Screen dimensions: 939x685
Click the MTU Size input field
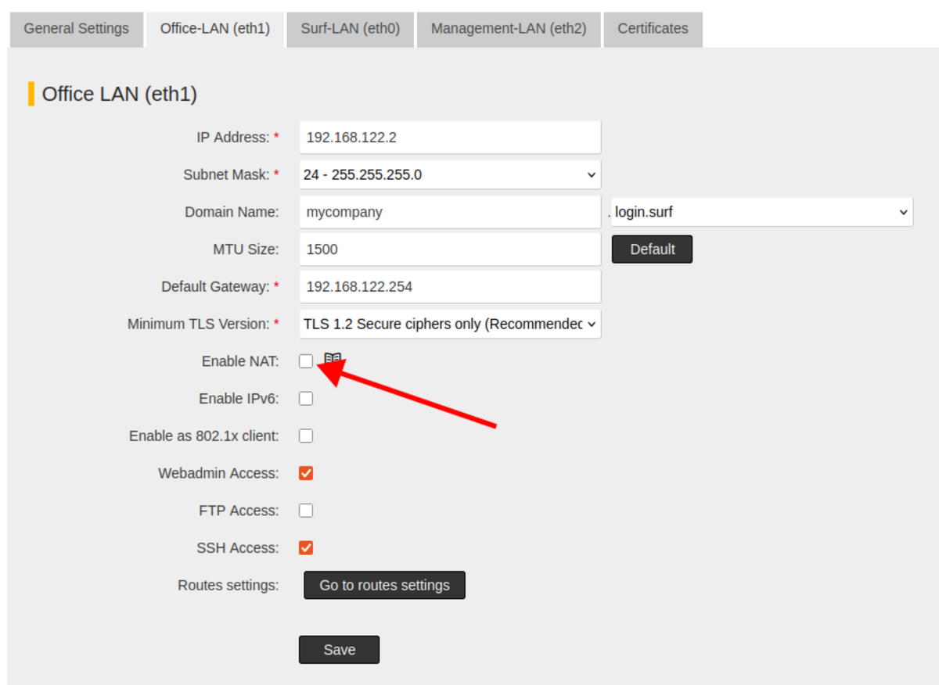[450, 249]
